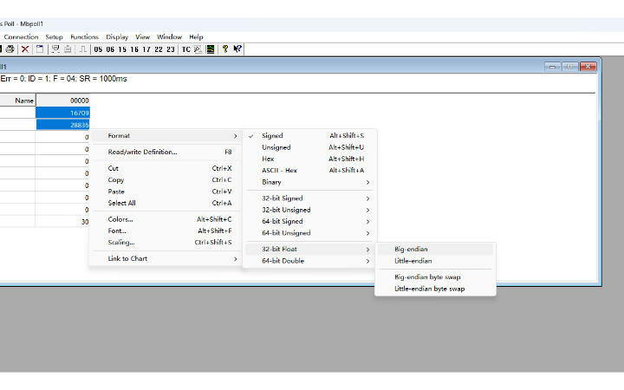Screen dimensions: 624x390
Task: Choose Select All in context menu
Action: 166,203
